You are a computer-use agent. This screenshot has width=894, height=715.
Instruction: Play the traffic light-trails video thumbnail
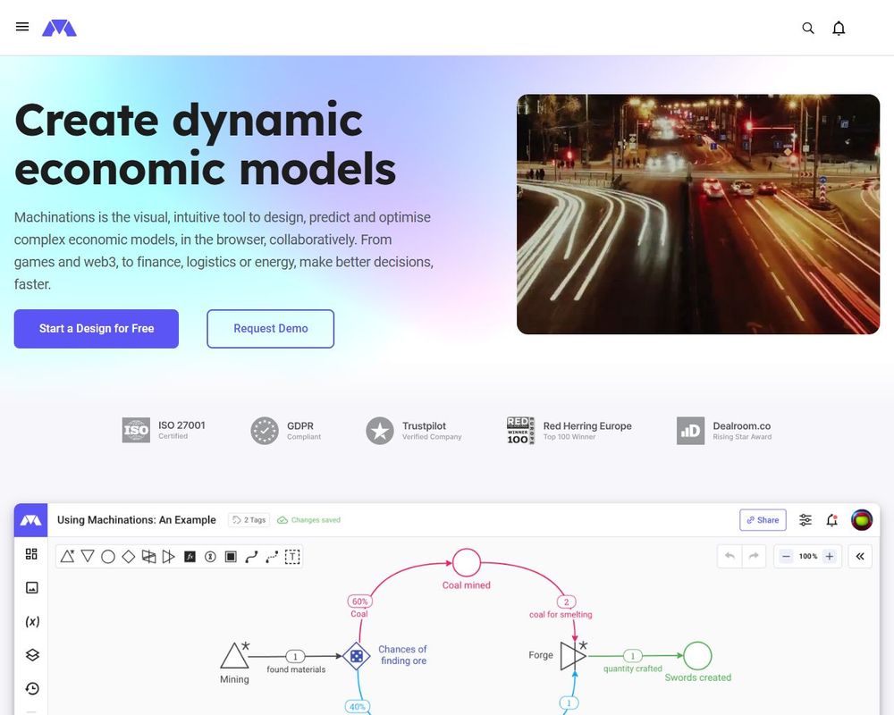coord(698,214)
